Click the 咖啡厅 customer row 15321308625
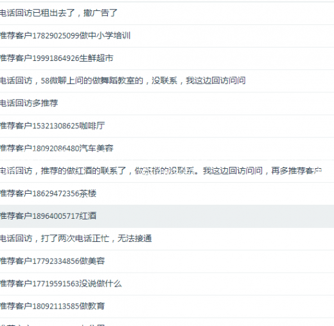Screen dimensions: 334x326 pyautogui.click(x=167, y=126)
